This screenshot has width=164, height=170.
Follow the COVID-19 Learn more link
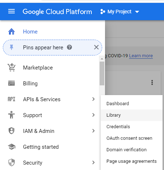[x=141, y=56]
